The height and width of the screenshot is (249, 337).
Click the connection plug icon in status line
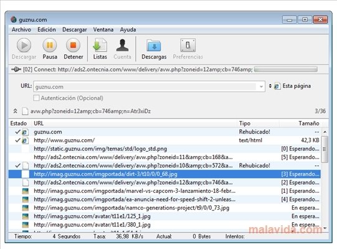click(x=16, y=69)
